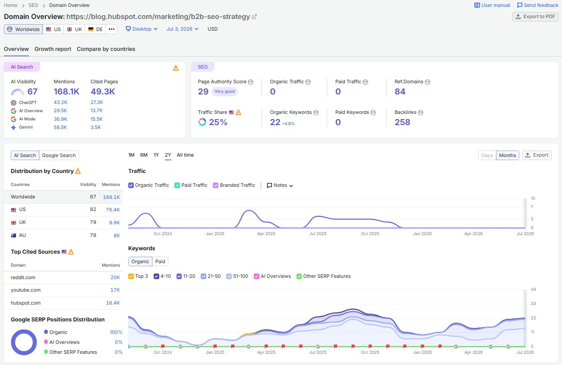Click globe icon next to Ref.Domains
This screenshot has width=562, height=365.
[427, 82]
